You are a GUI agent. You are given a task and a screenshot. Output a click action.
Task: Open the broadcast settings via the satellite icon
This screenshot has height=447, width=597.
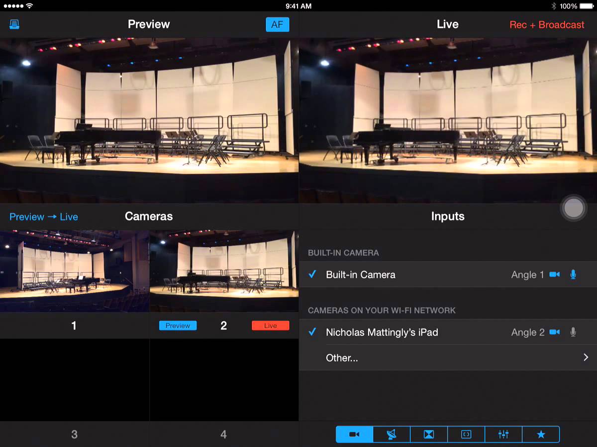391,434
